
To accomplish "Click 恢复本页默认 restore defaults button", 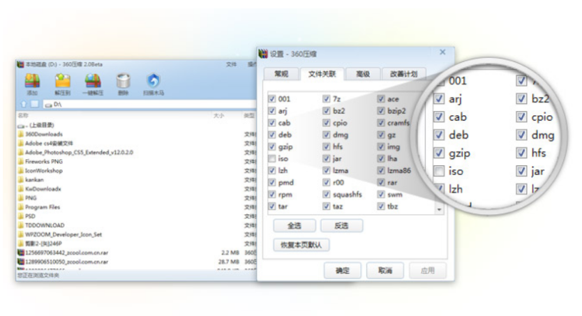I will [301, 245].
